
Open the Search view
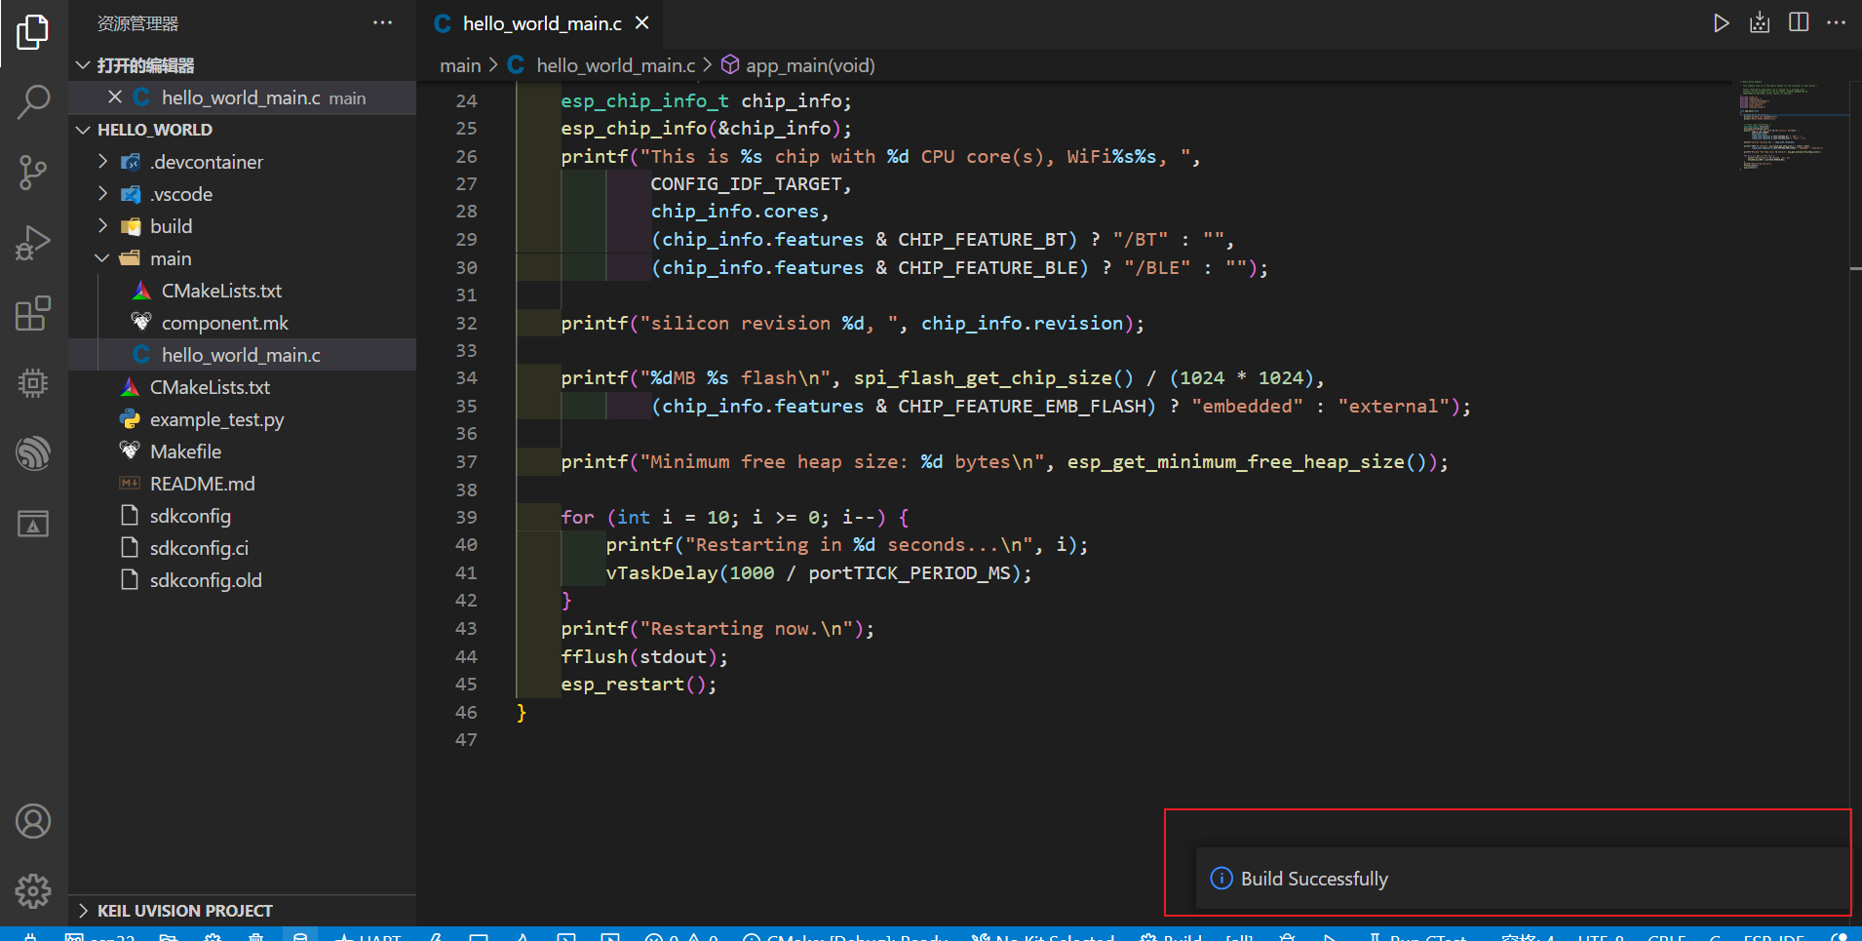click(x=33, y=101)
